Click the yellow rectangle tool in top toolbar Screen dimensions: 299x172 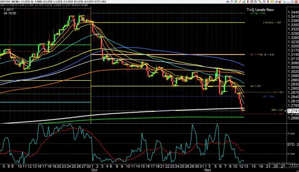[272, 1]
